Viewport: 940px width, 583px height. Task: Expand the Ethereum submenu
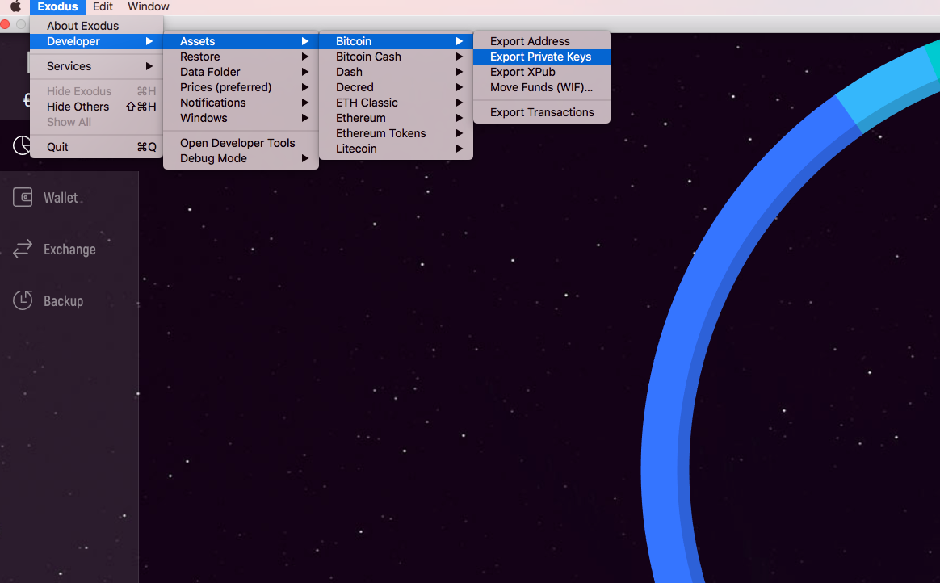tap(397, 118)
